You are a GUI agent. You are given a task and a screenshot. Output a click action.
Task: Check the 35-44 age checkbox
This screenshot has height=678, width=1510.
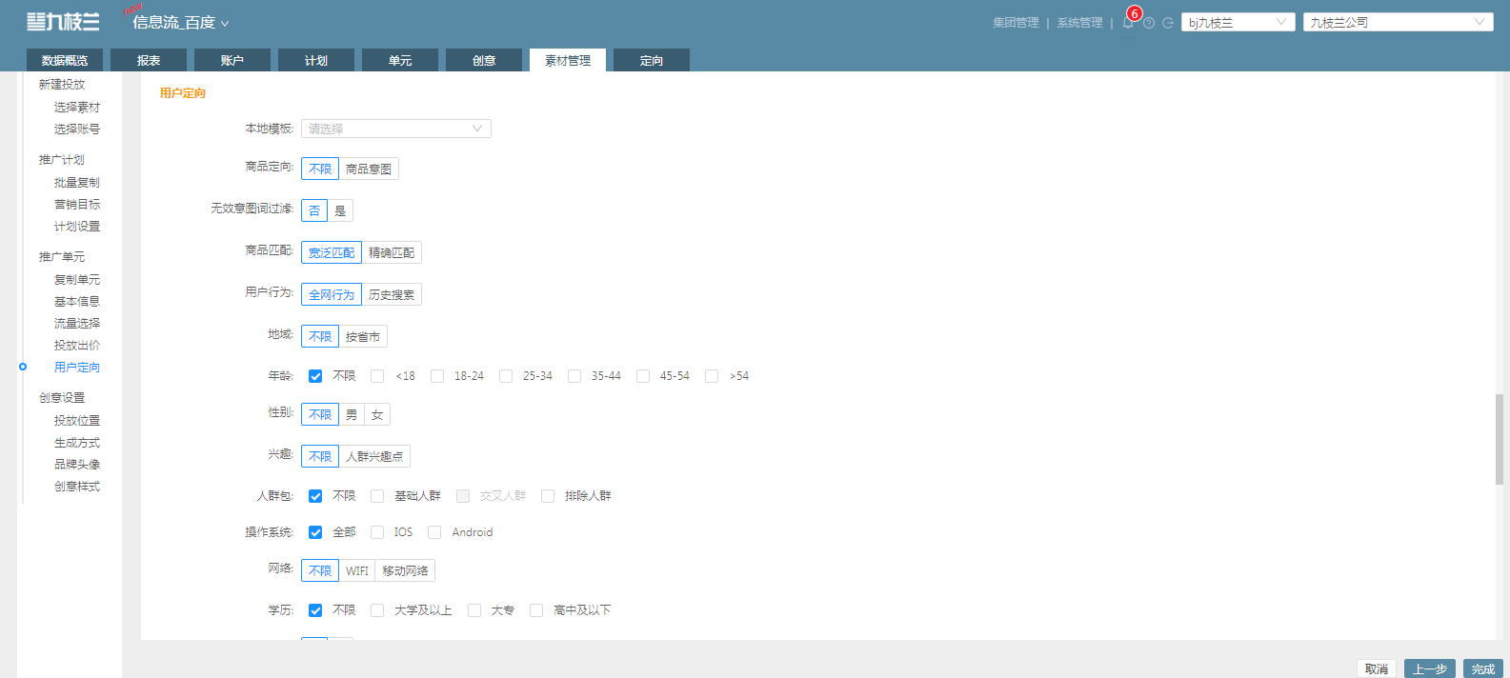[574, 376]
